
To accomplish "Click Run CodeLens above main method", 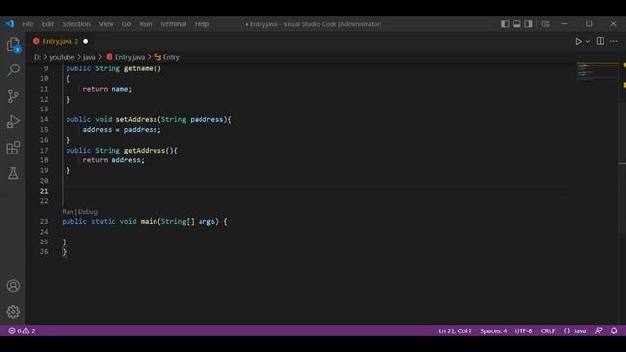I will tap(67, 212).
